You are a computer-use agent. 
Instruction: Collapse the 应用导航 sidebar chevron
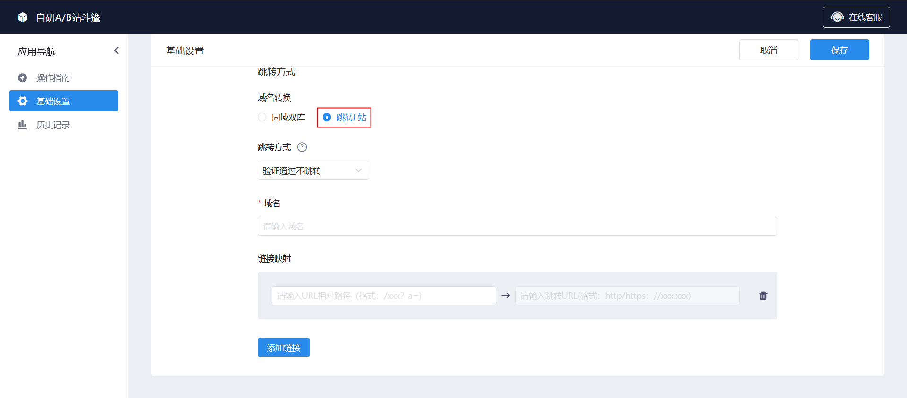tap(116, 51)
